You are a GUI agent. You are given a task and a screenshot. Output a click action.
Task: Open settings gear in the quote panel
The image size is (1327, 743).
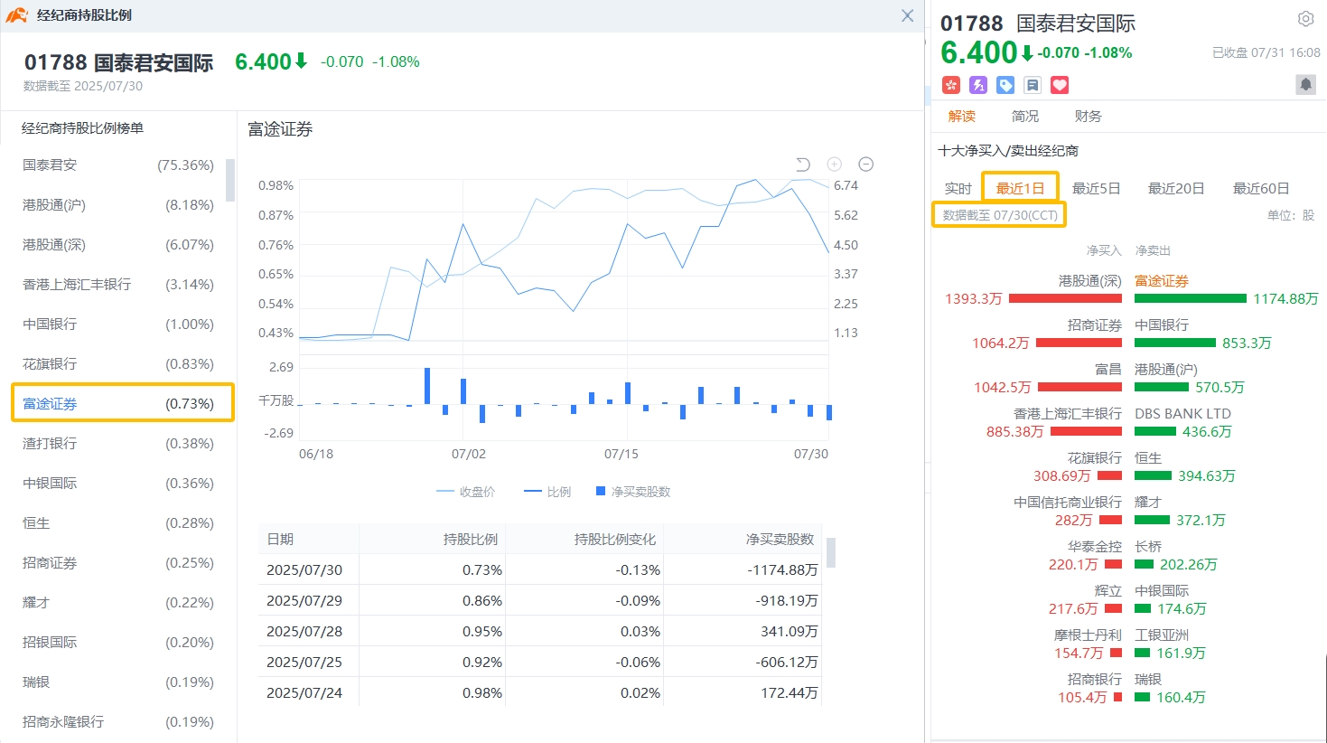coord(1305,19)
